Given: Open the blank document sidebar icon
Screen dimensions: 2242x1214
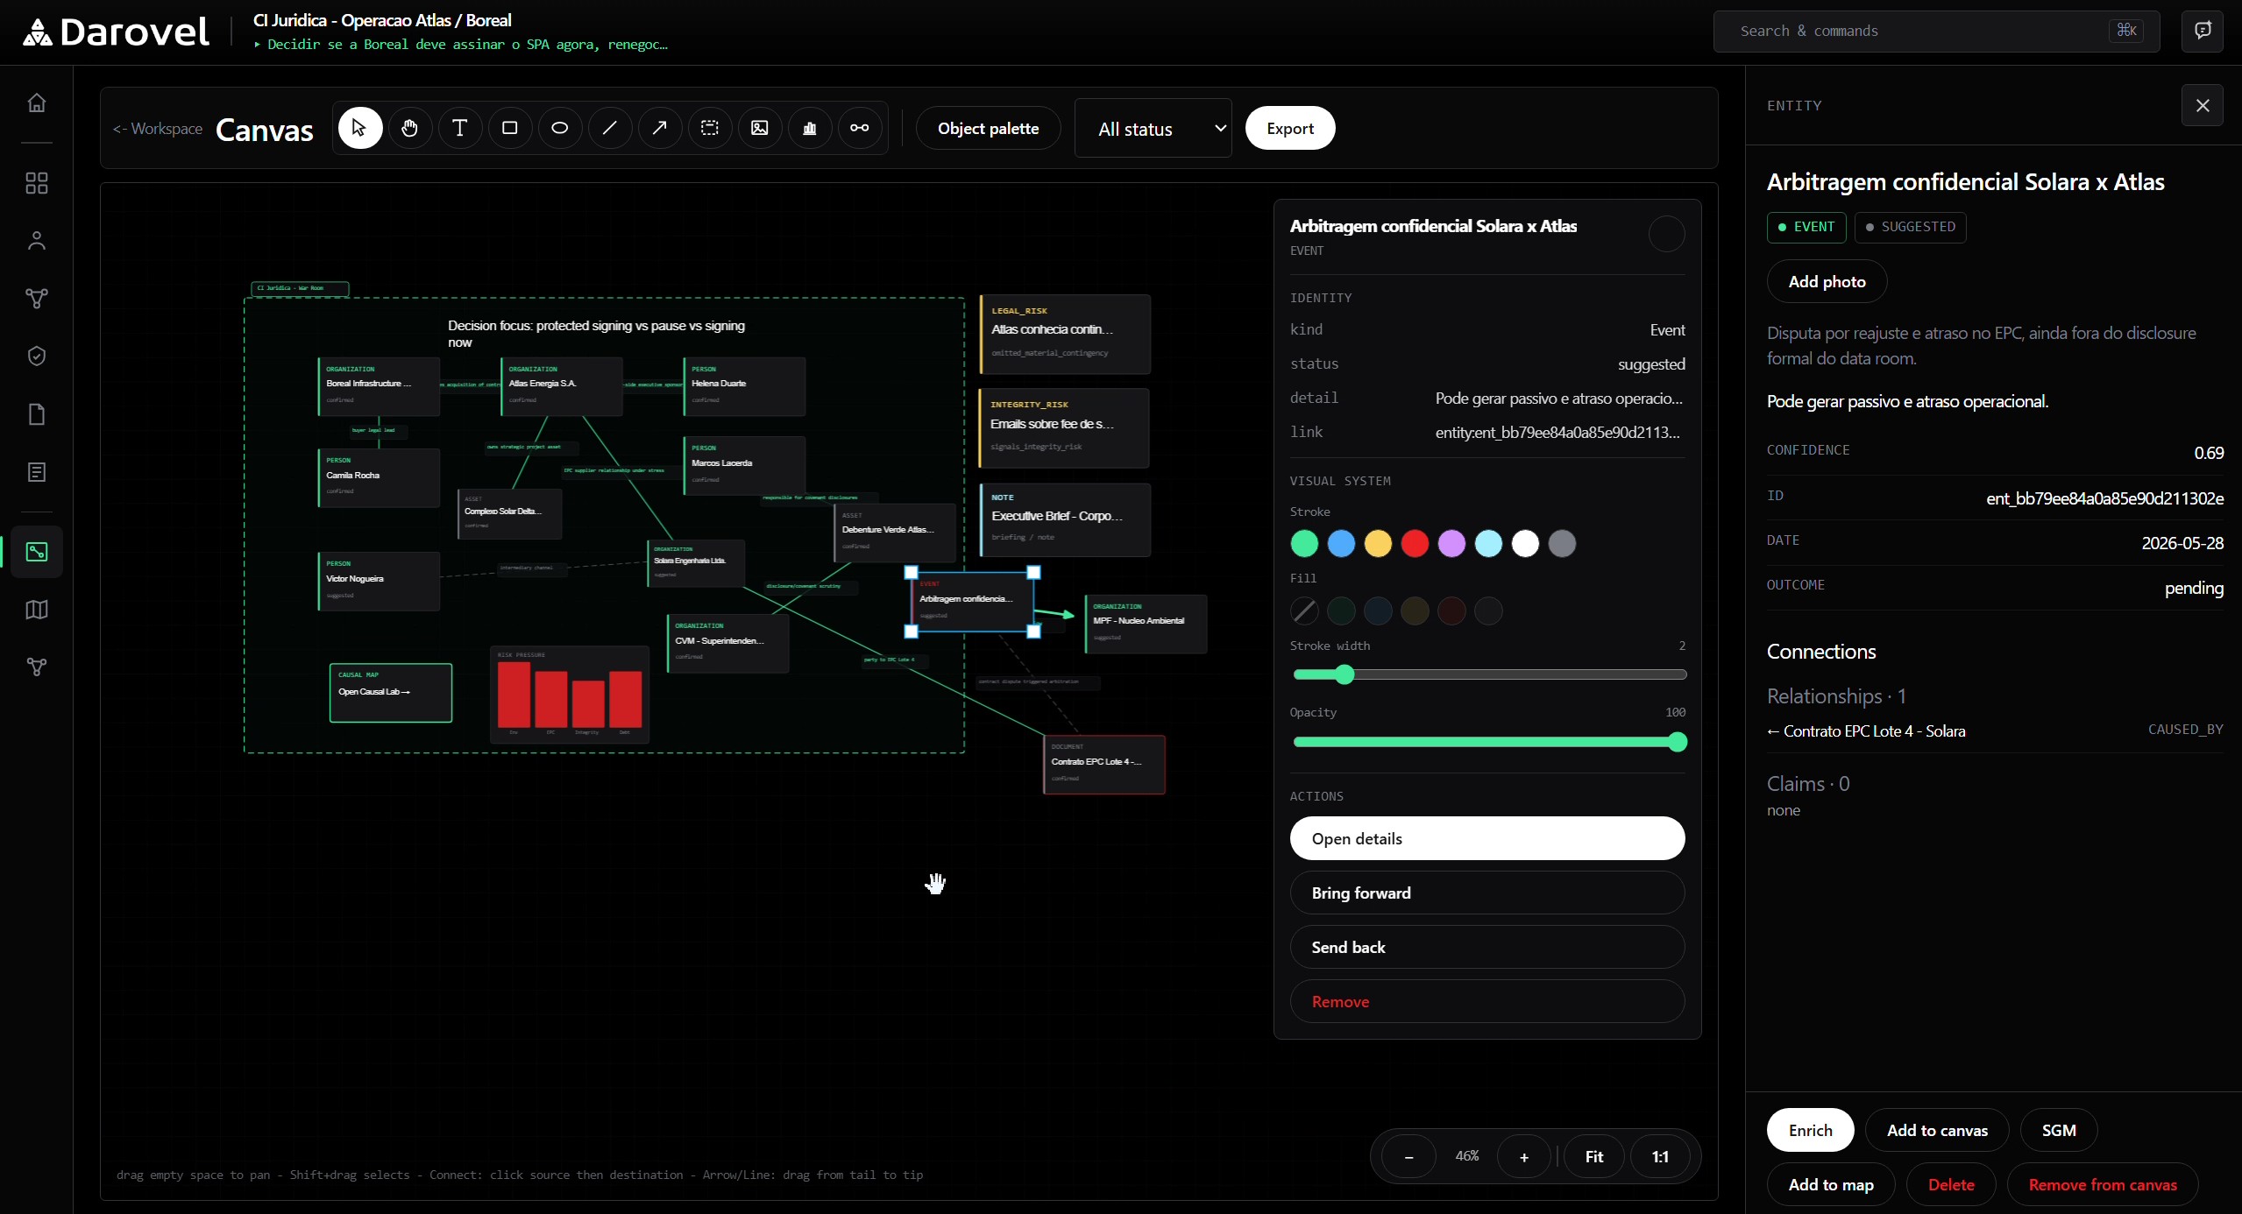Looking at the screenshot, I should (x=37, y=414).
